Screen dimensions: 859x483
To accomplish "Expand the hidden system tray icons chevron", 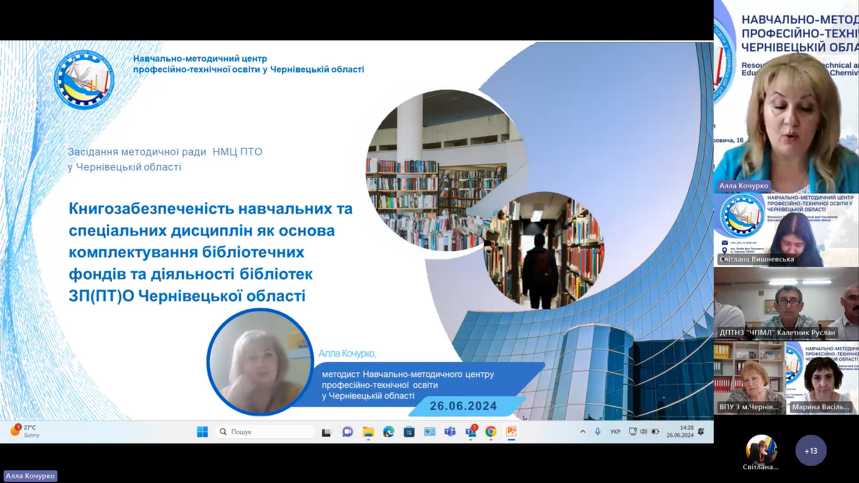I will [x=583, y=432].
